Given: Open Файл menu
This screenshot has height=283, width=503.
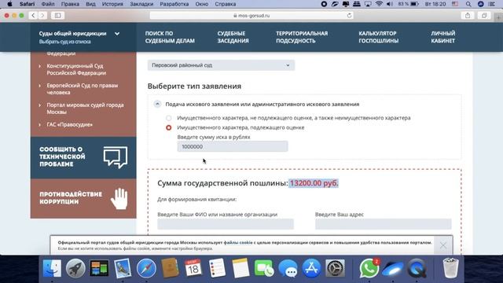Looking at the screenshot, I should pos(48,4).
